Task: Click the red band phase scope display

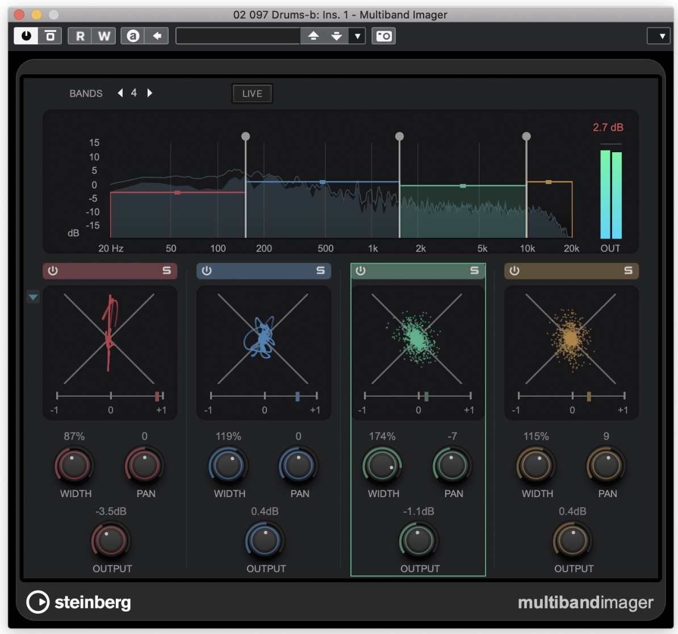Action: [109, 339]
